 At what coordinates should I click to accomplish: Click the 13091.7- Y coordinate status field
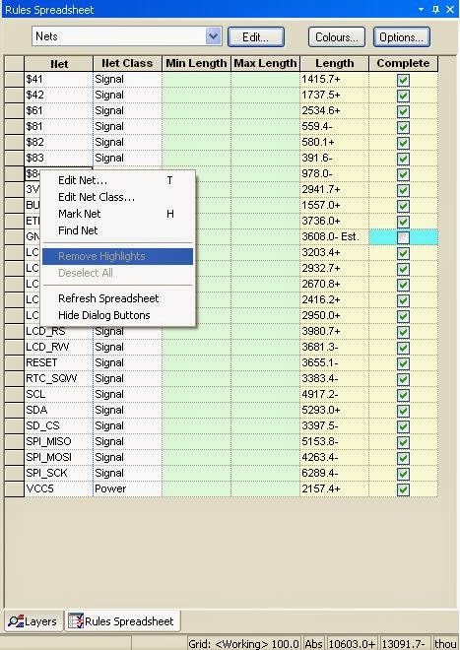404,644
